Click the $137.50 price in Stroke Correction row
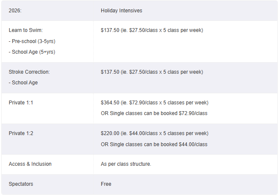279x196 pixels. tap(110, 72)
